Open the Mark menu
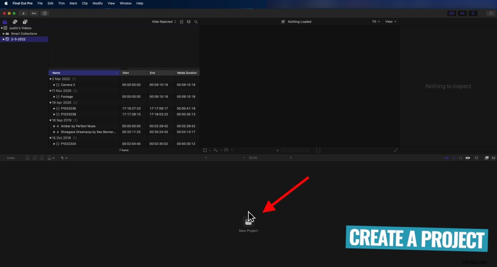This screenshot has width=497, height=267. [x=73, y=3]
